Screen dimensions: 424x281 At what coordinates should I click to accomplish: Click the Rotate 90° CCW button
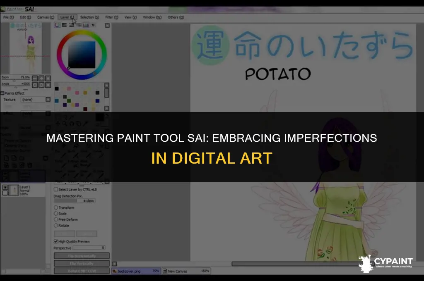coord(82,271)
